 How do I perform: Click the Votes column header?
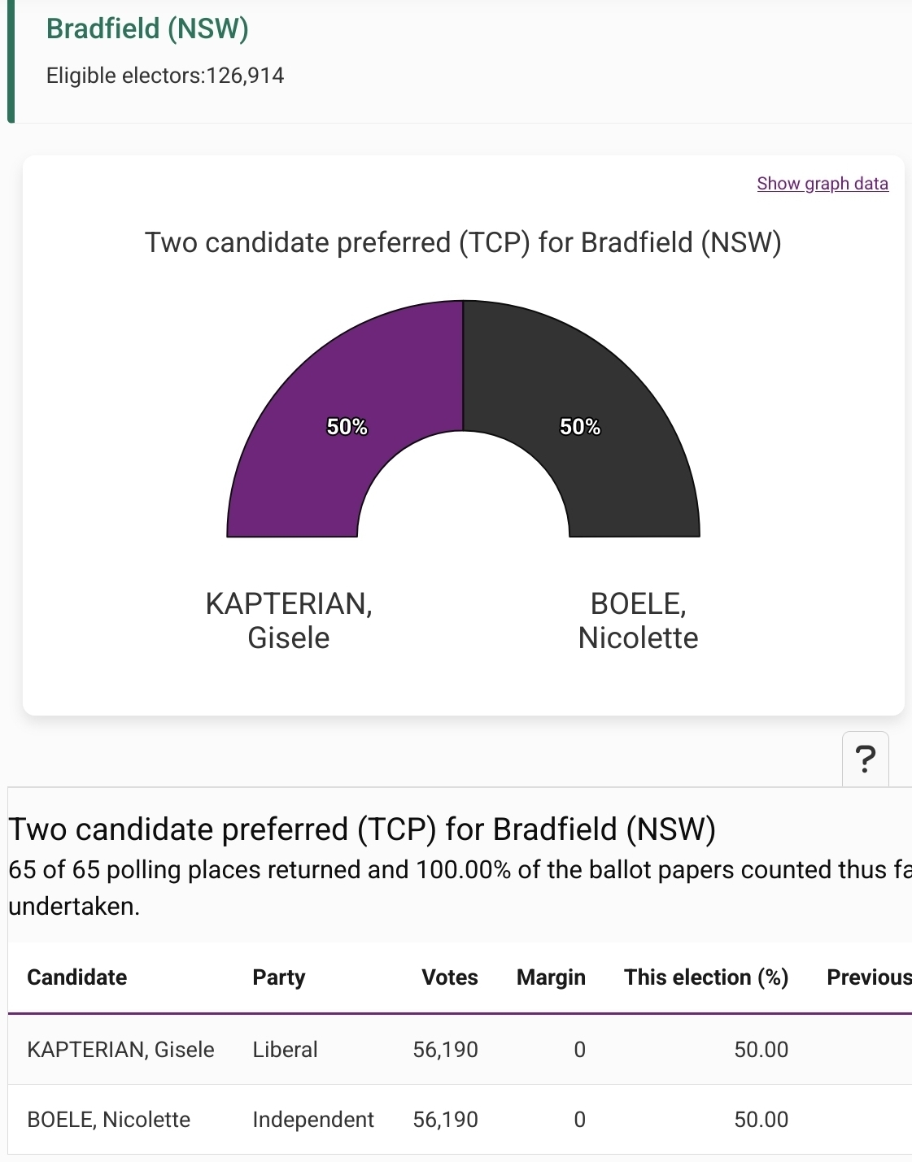pos(449,977)
